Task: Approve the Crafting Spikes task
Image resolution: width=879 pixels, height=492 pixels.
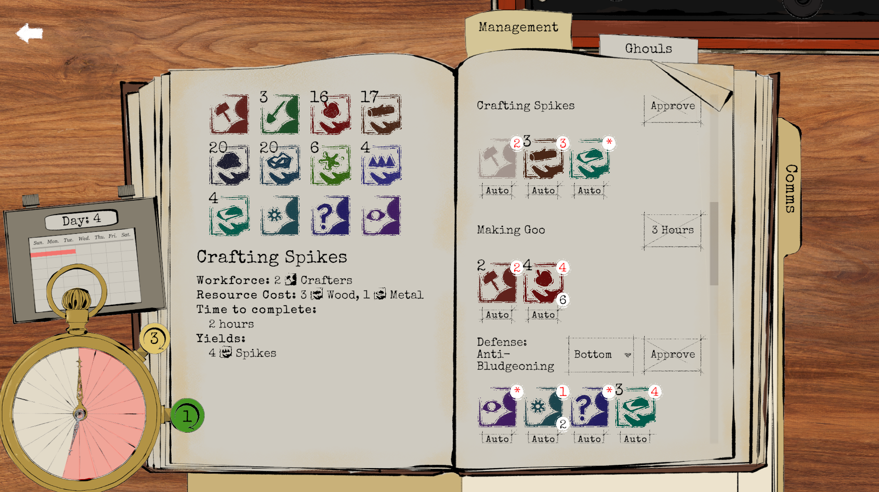Action: click(673, 106)
